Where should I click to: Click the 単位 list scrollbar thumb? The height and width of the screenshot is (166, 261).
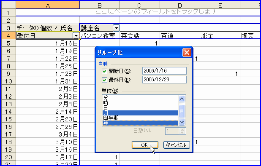[x=182, y=111]
